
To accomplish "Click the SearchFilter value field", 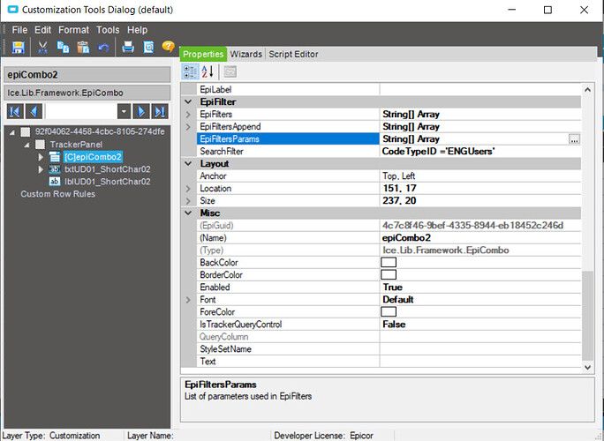I will tap(480, 151).
